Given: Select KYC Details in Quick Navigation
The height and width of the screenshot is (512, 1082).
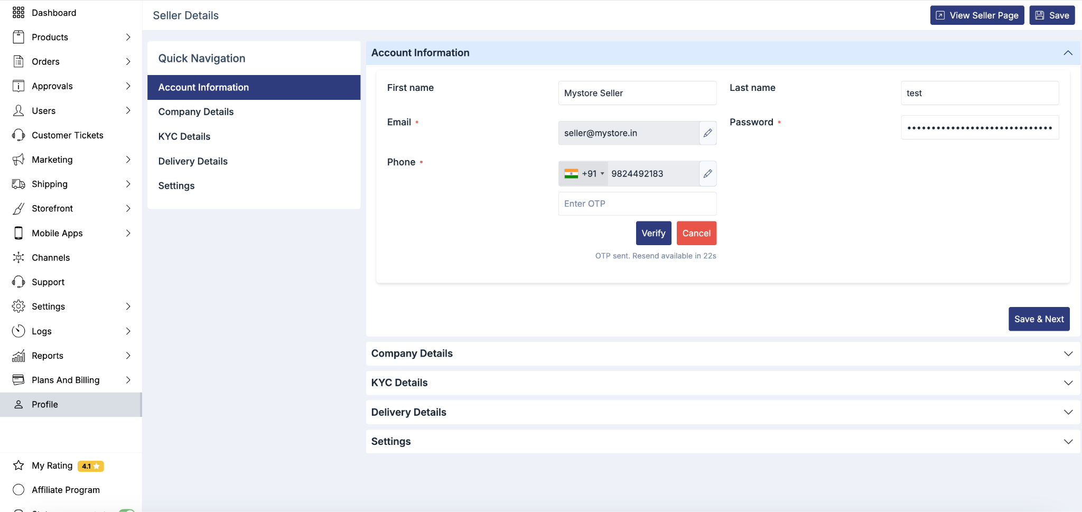Looking at the screenshot, I should 254,136.
